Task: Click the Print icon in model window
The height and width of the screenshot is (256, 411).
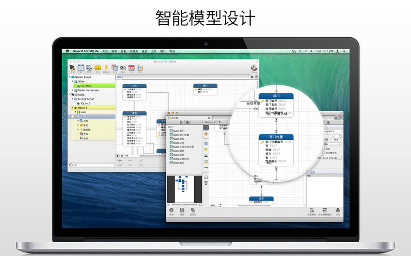Action: (338, 210)
